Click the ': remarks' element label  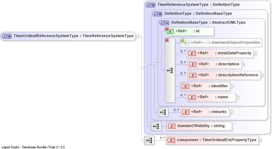(218, 112)
